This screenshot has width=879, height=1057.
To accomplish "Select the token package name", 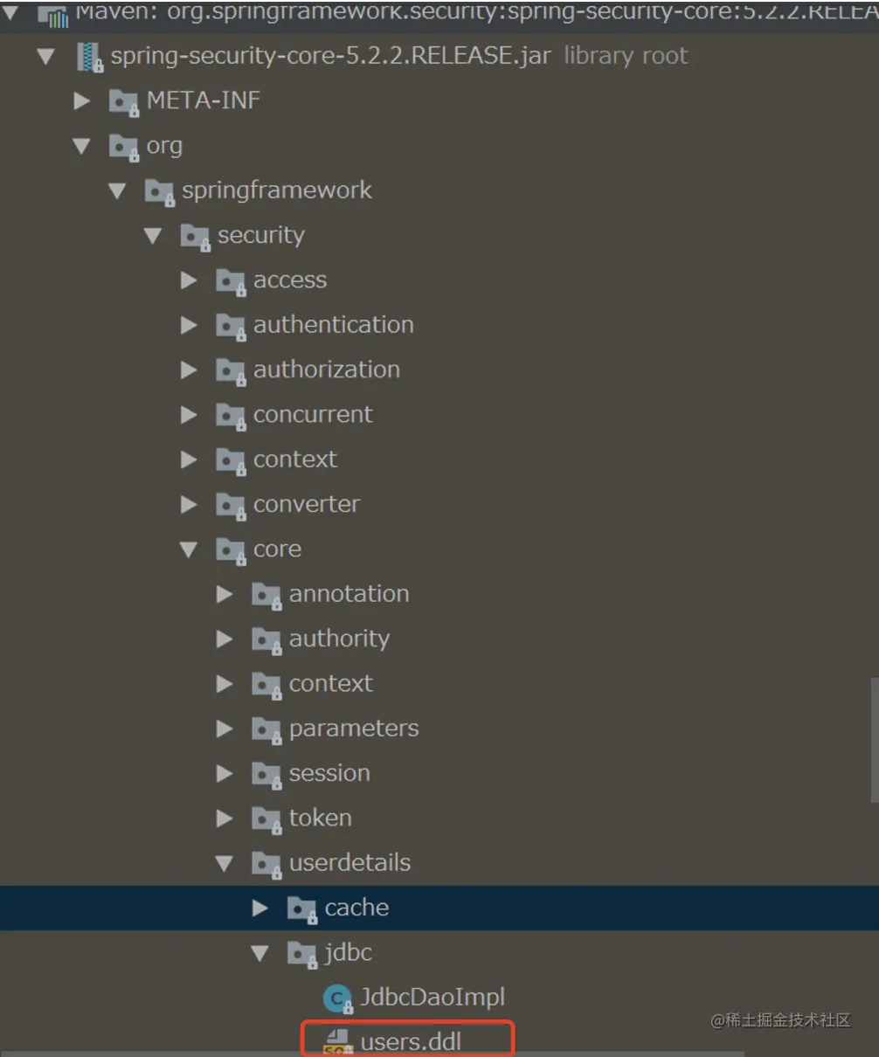I will (x=321, y=818).
